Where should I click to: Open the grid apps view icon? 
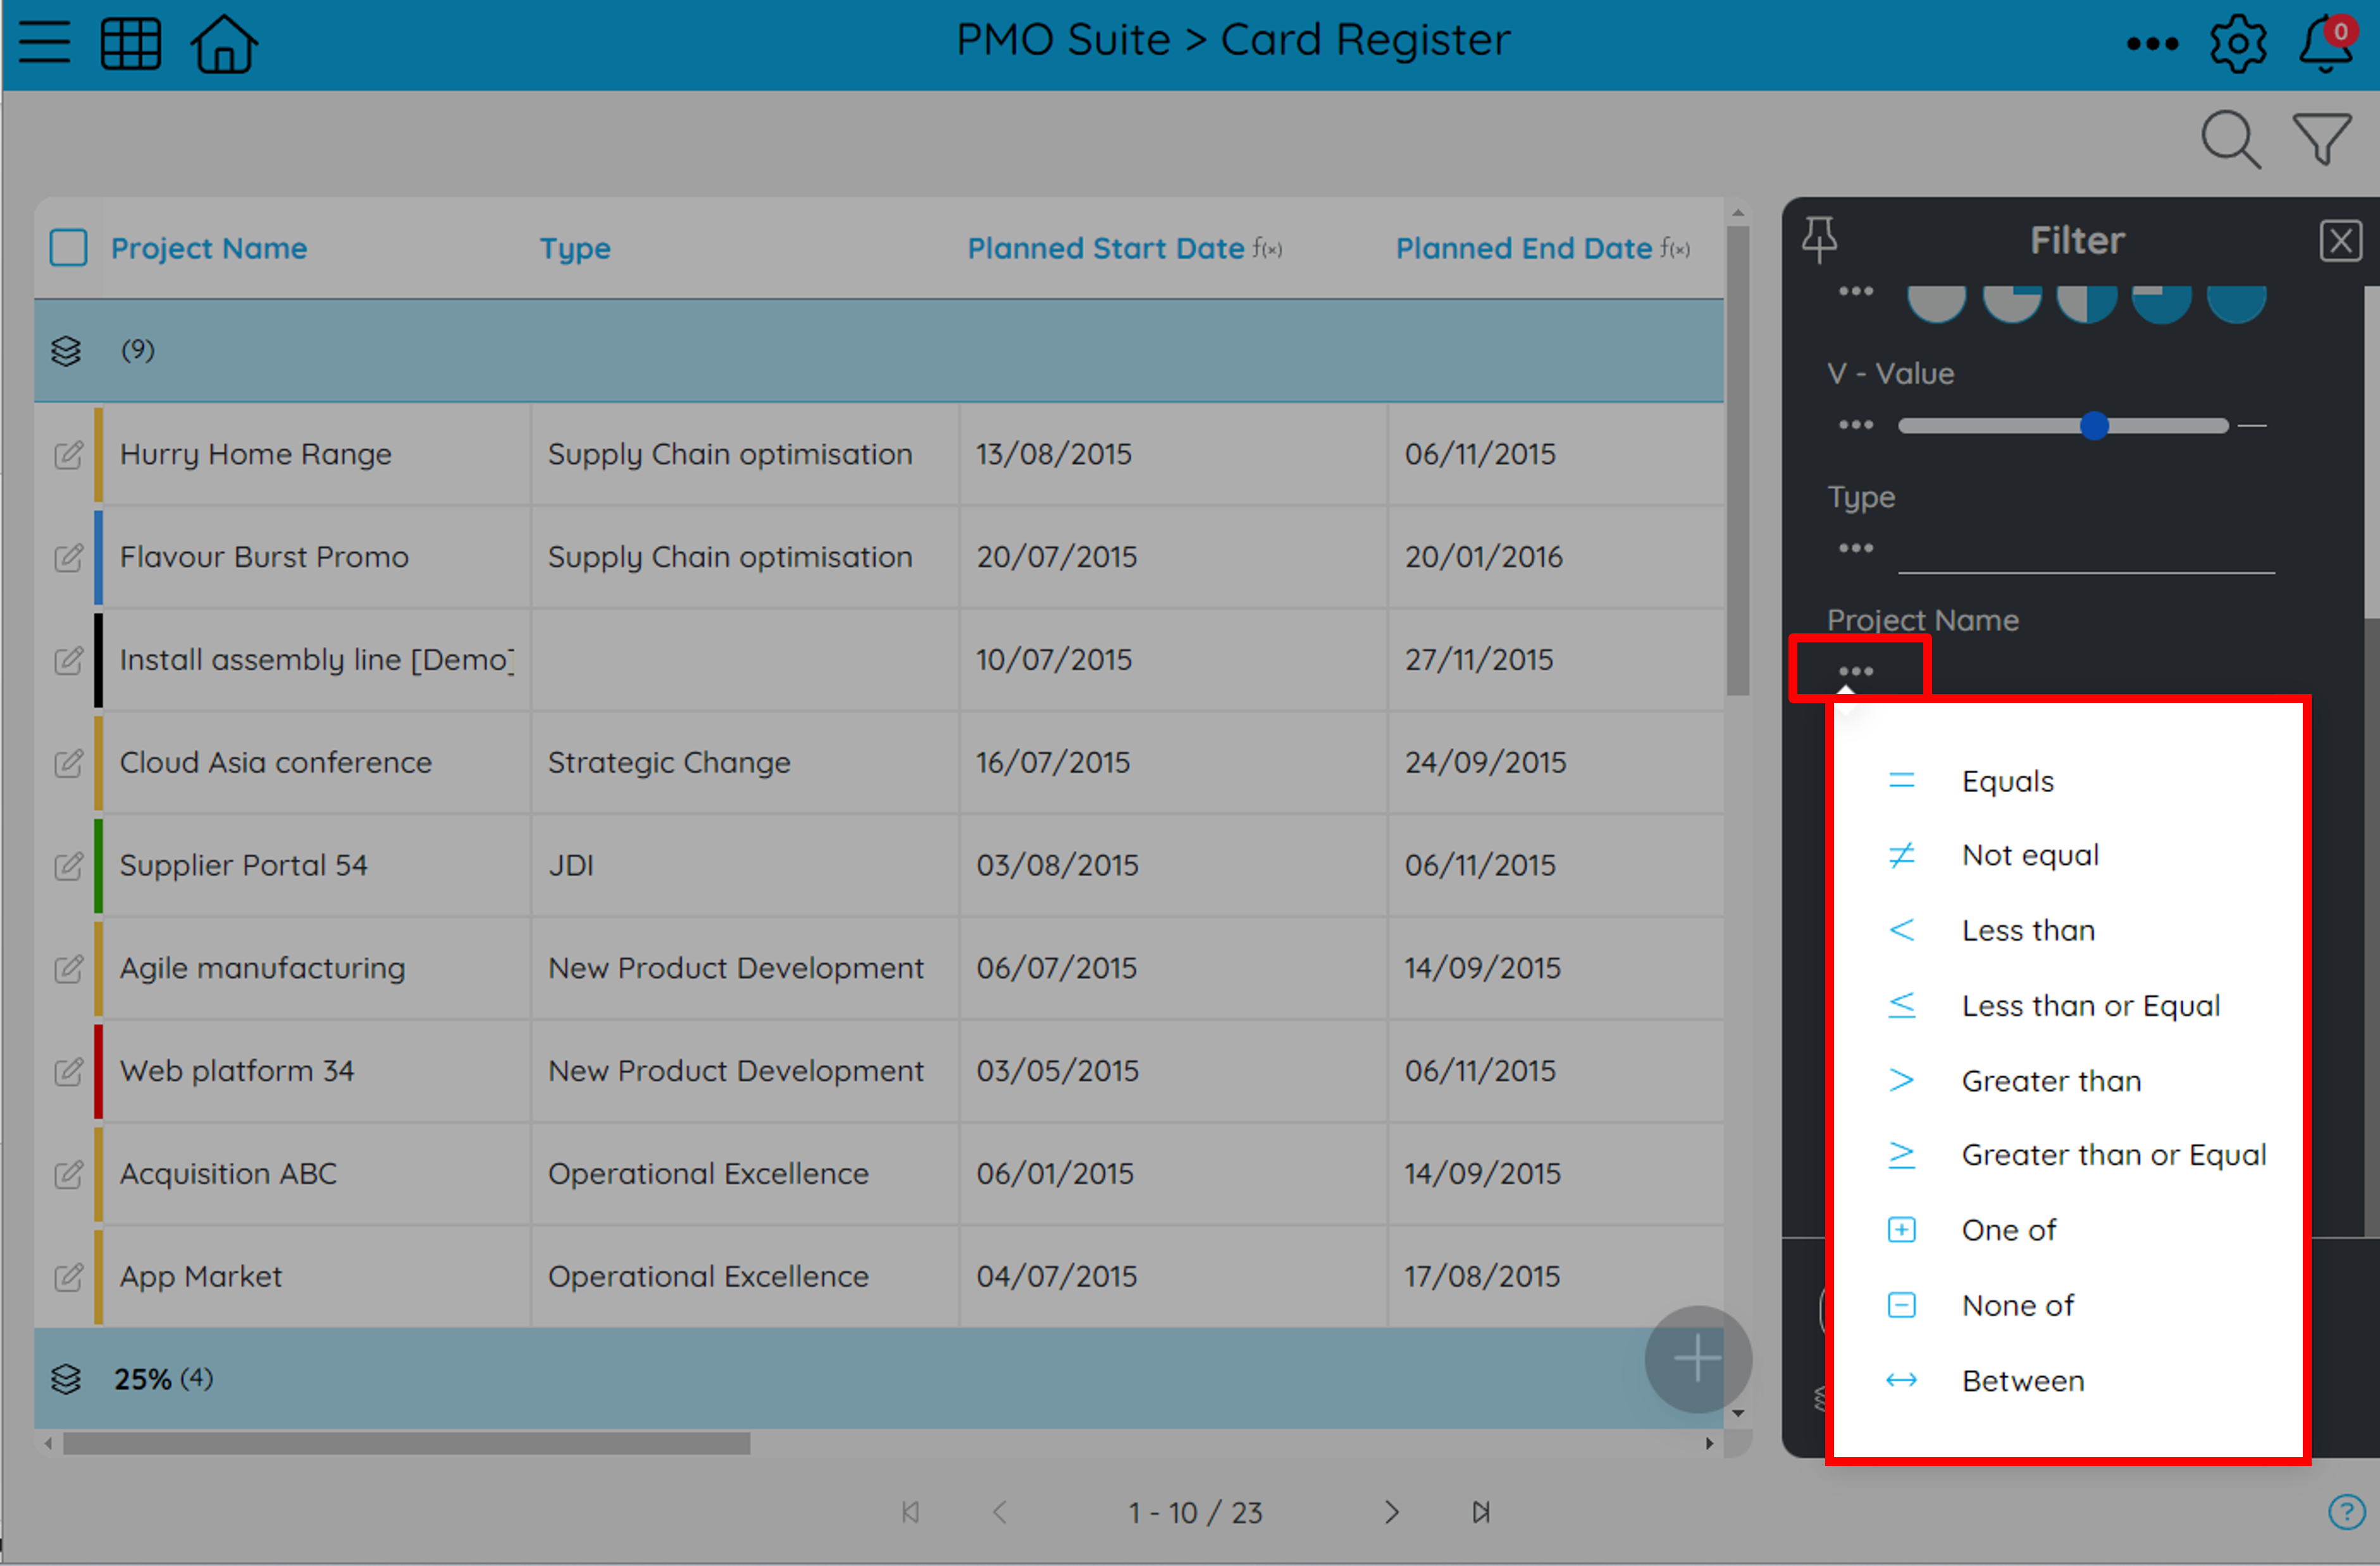click(131, 43)
